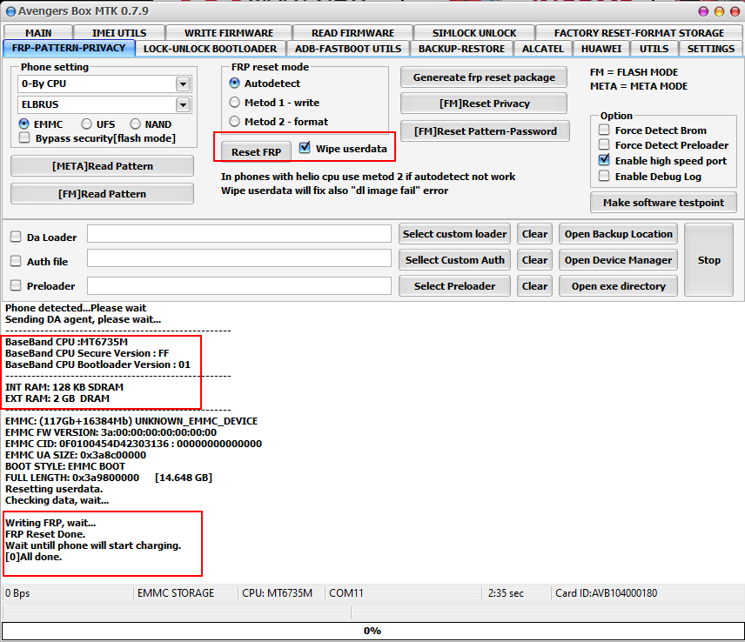Image resolution: width=745 pixels, height=642 pixels.
Task: Check the Preloader checkbox
Action: coord(17,285)
